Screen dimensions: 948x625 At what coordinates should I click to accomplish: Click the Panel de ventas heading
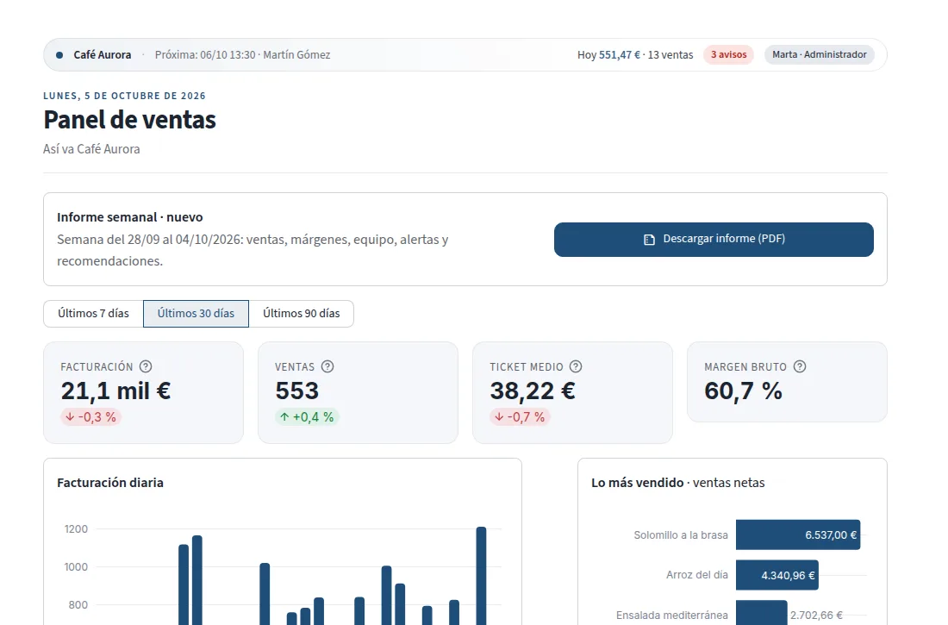(129, 120)
